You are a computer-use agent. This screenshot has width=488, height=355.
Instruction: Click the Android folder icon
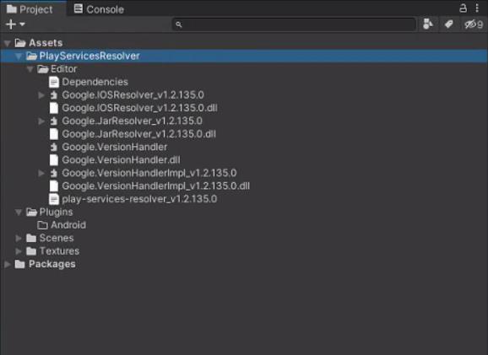(42, 225)
